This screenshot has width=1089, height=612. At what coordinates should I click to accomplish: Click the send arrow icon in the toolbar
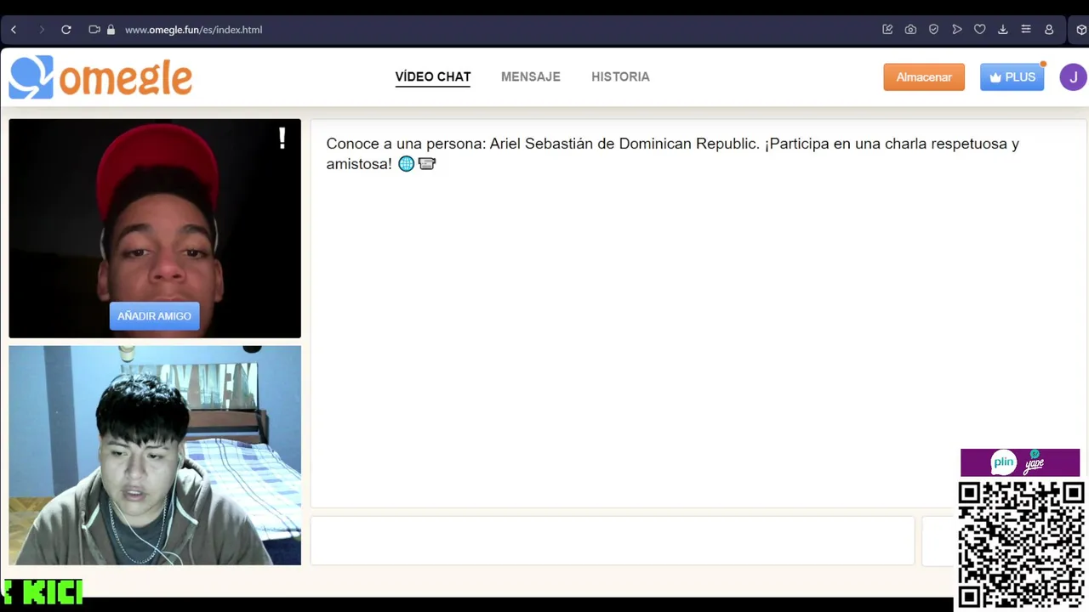tap(957, 30)
